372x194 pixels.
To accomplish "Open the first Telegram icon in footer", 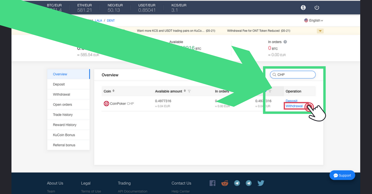I will click(x=237, y=183).
